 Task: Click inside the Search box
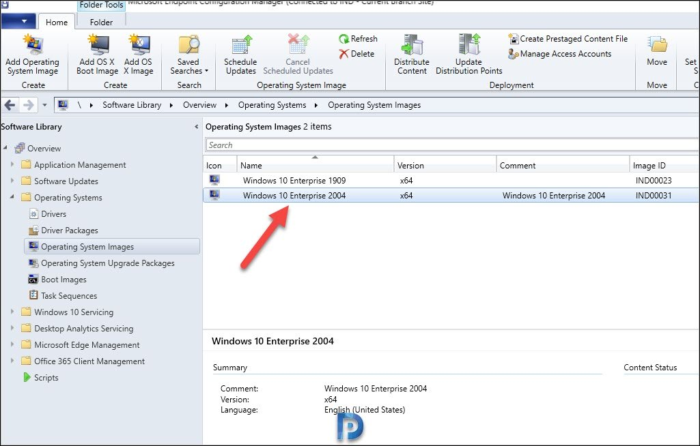(x=452, y=145)
